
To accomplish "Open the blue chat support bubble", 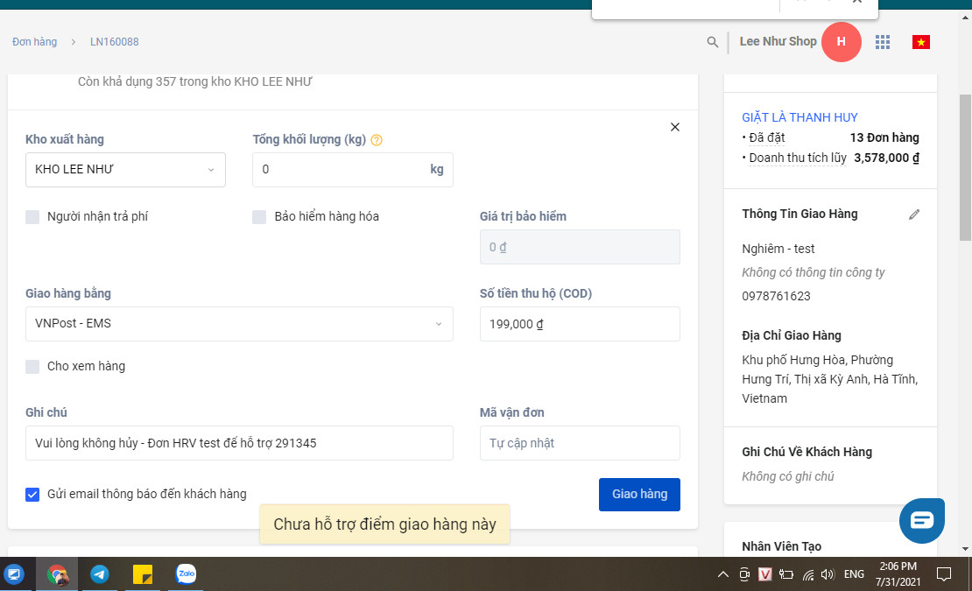I will (x=922, y=520).
